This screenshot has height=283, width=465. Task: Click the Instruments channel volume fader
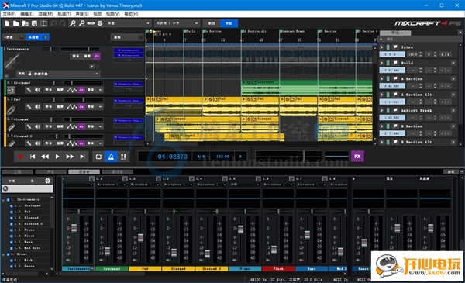tap(74, 228)
